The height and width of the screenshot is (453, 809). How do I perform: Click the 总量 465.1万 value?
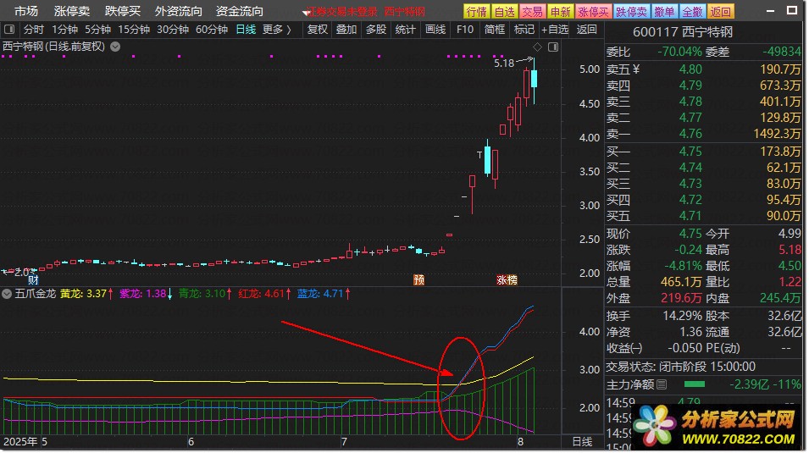pyautogui.click(x=681, y=282)
